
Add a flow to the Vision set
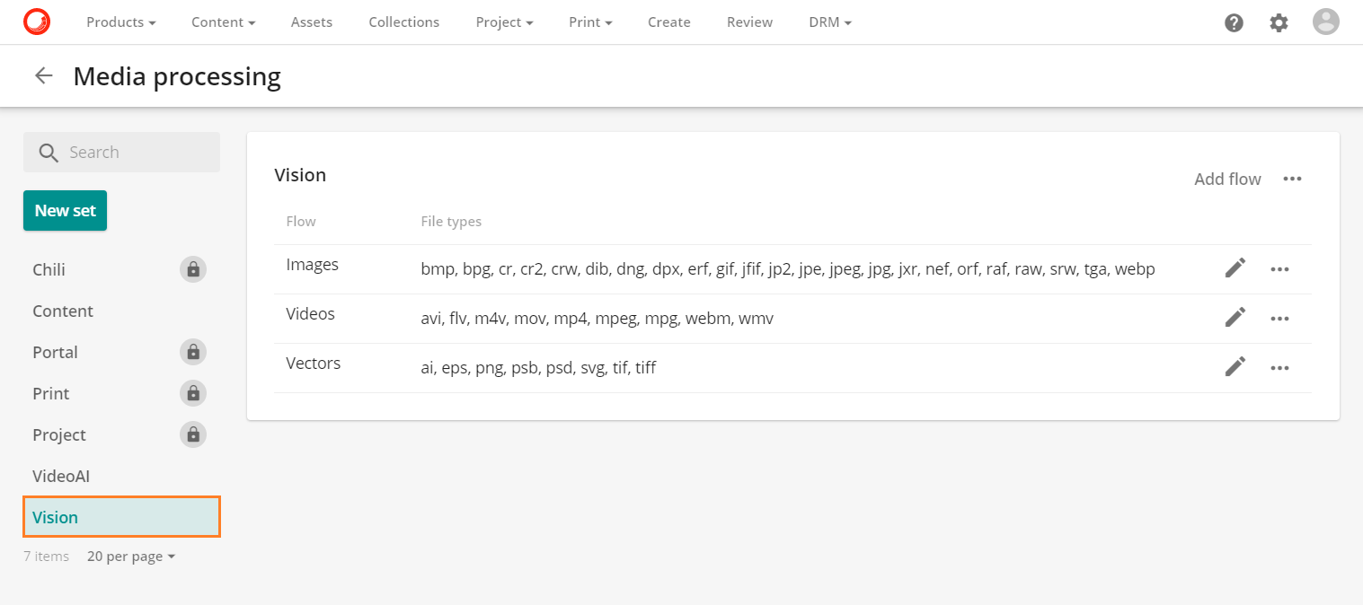click(1227, 179)
